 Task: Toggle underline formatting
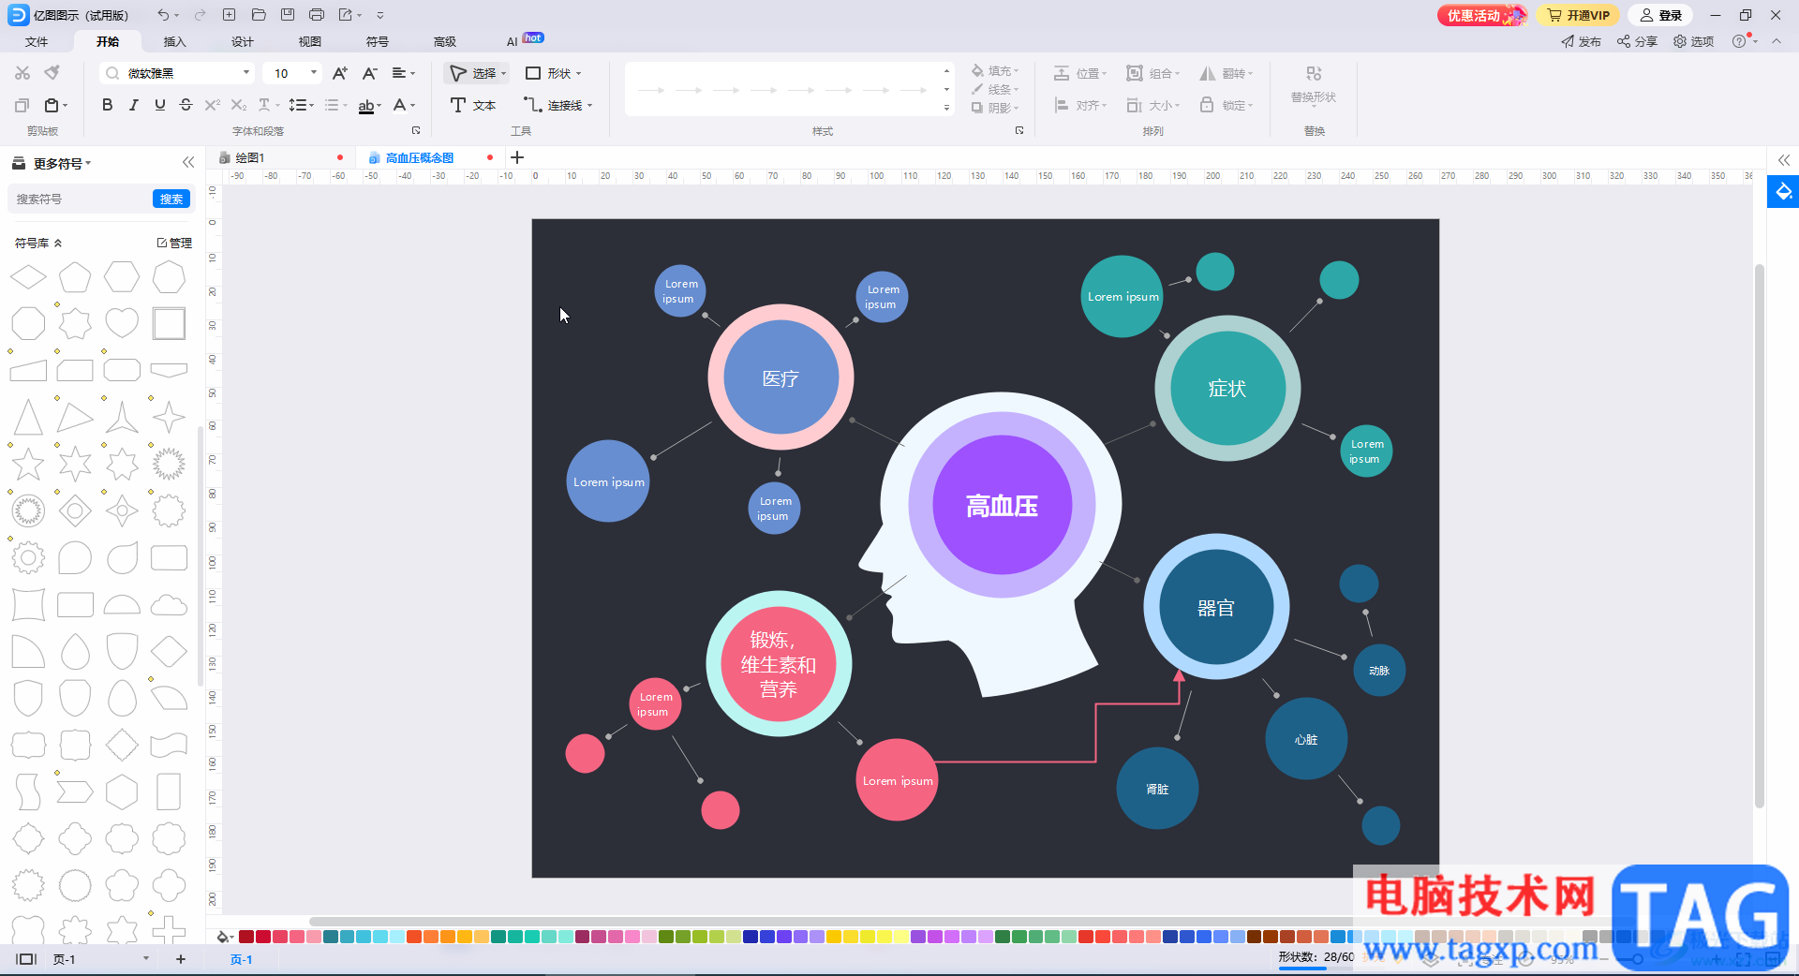coord(160,105)
